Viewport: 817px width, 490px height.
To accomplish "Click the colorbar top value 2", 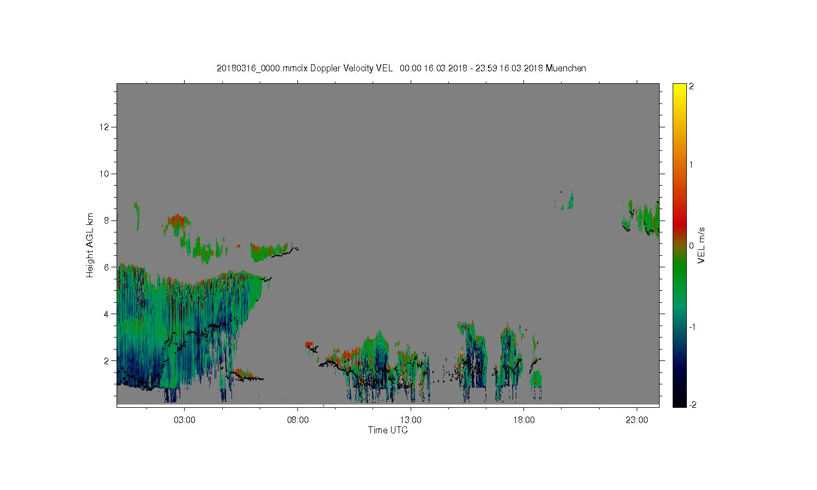I will coord(691,87).
